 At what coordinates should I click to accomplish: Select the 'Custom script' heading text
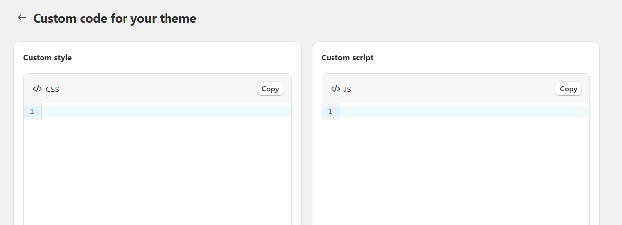347,58
